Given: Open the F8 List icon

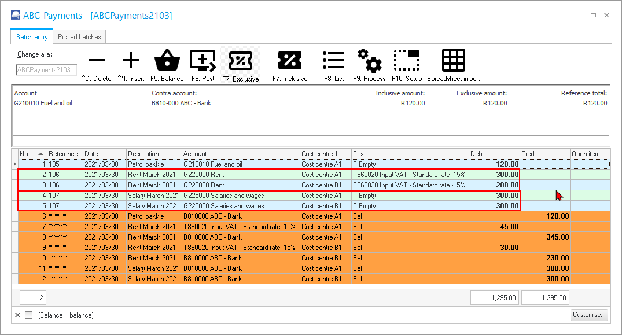Looking at the screenshot, I should click(333, 61).
